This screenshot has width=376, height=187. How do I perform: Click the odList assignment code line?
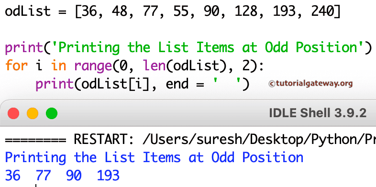173,11
